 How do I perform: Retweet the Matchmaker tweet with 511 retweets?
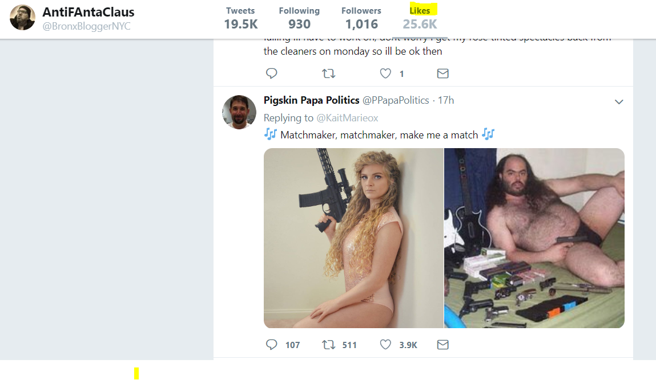pos(328,345)
